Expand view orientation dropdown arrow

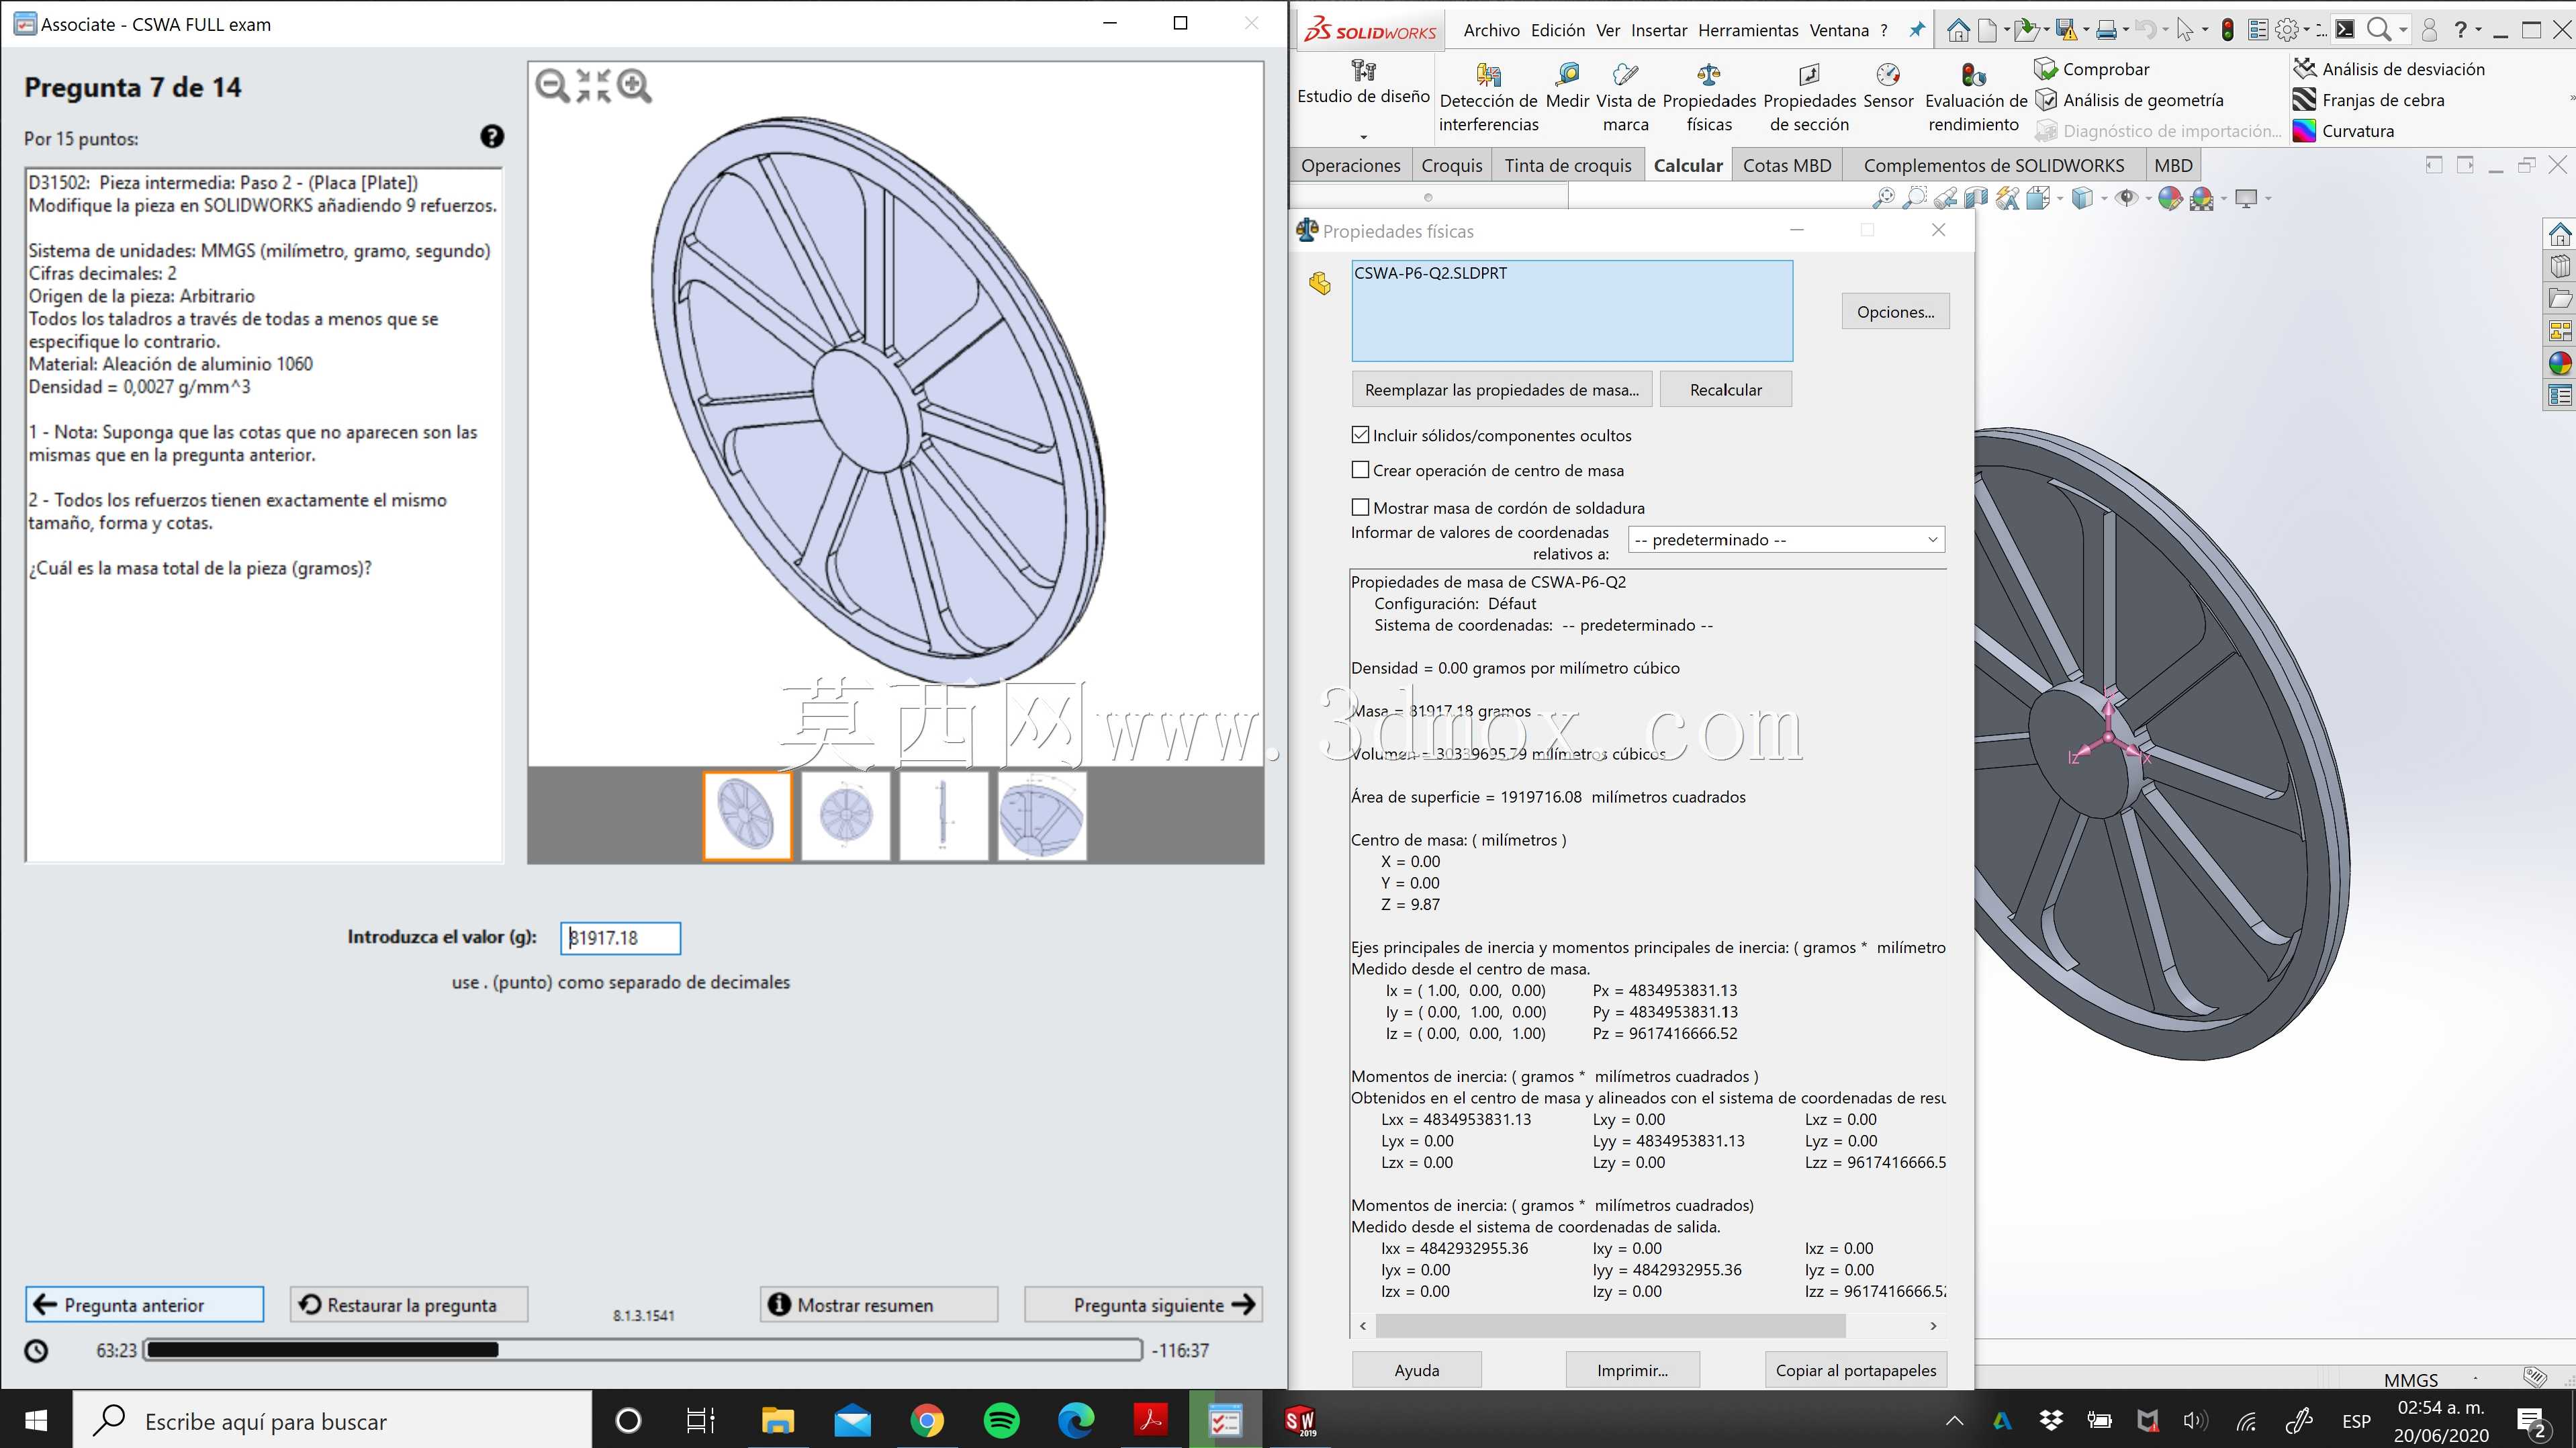pyautogui.click(x=2059, y=198)
